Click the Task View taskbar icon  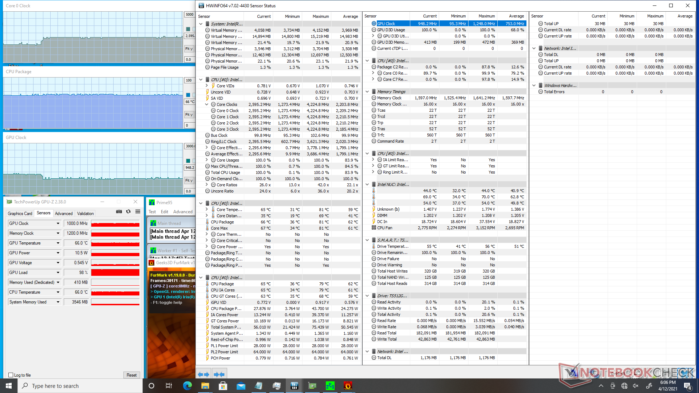[x=169, y=386]
